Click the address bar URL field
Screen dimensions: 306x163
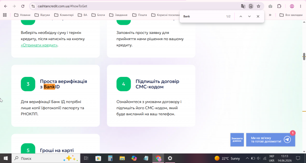click(x=137, y=6)
